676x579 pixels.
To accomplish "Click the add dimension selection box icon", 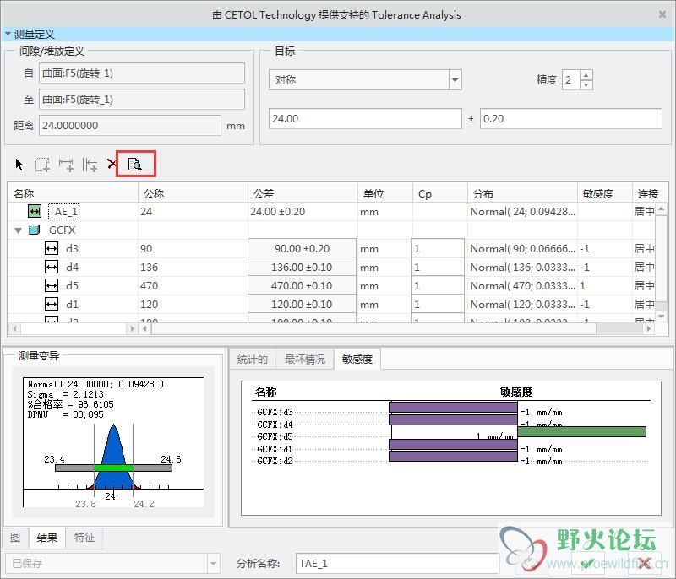I will (x=42, y=165).
